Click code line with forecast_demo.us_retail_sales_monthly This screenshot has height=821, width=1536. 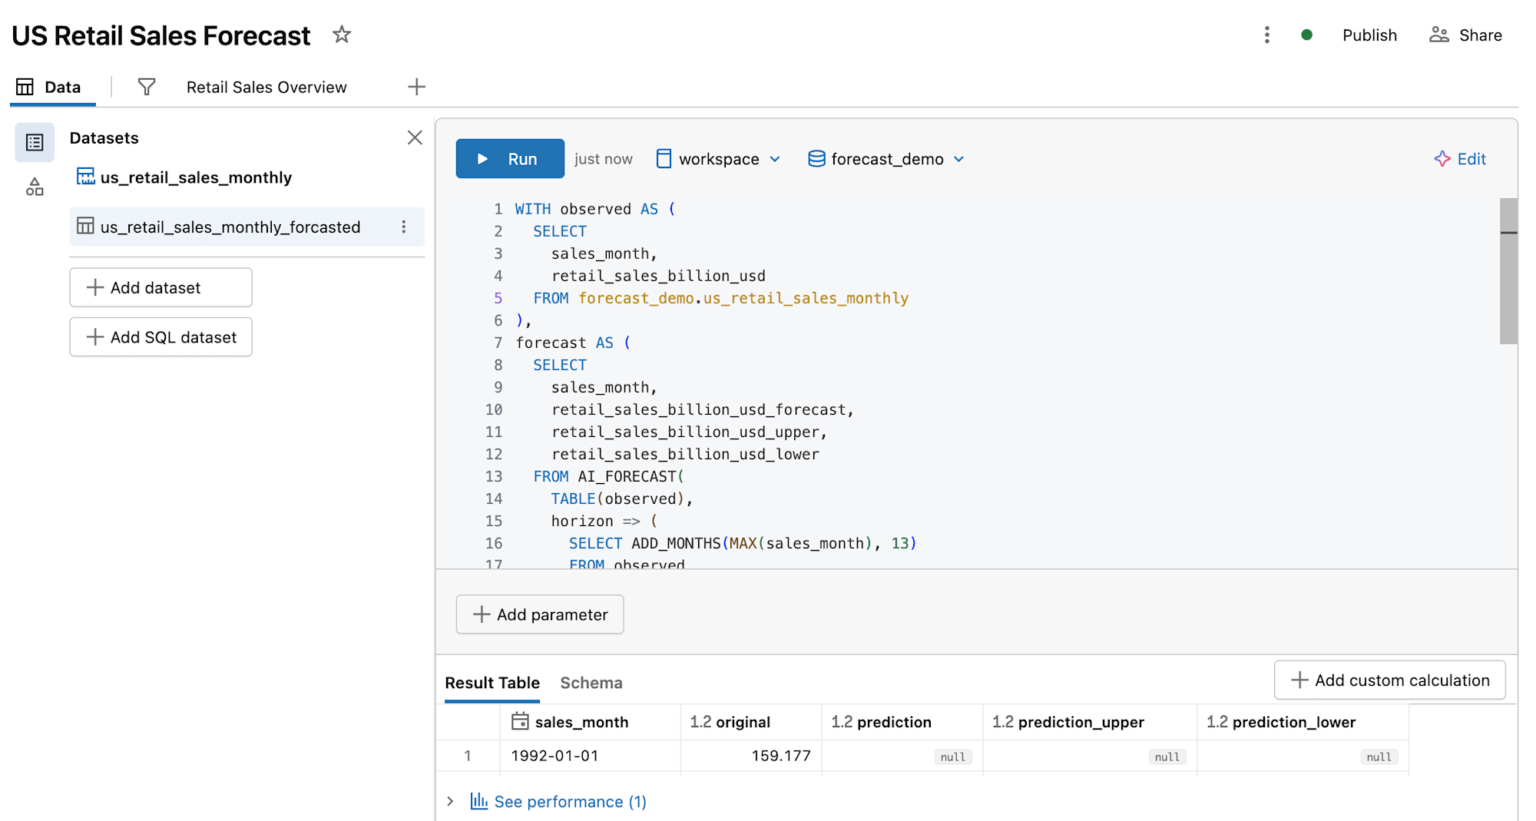click(720, 298)
